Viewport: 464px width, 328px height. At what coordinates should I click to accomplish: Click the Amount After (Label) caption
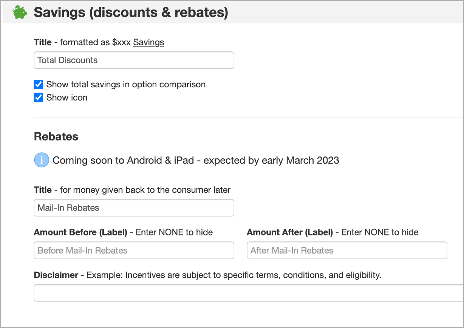290,232
